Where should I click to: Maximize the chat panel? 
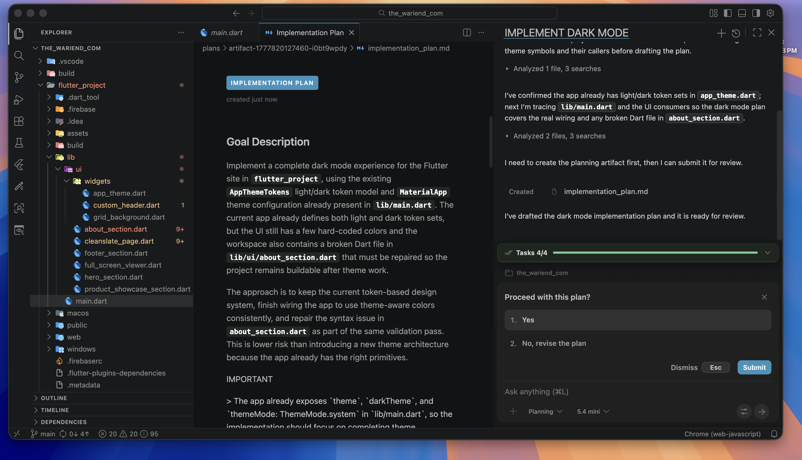point(757,32)
